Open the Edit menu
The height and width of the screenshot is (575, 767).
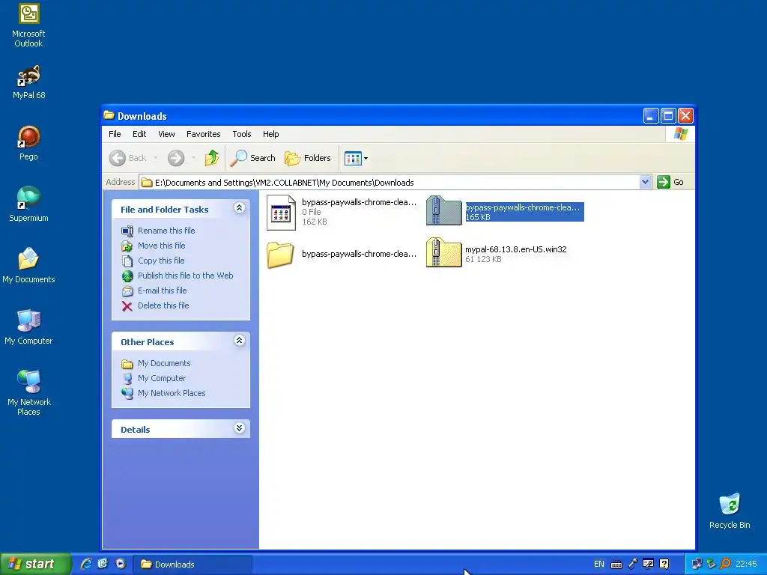point(139,134)
